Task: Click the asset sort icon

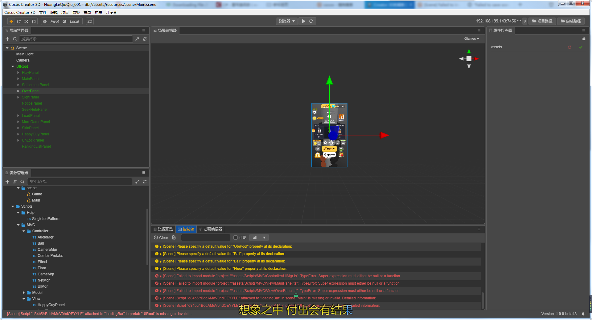Action: coord(15,182)
